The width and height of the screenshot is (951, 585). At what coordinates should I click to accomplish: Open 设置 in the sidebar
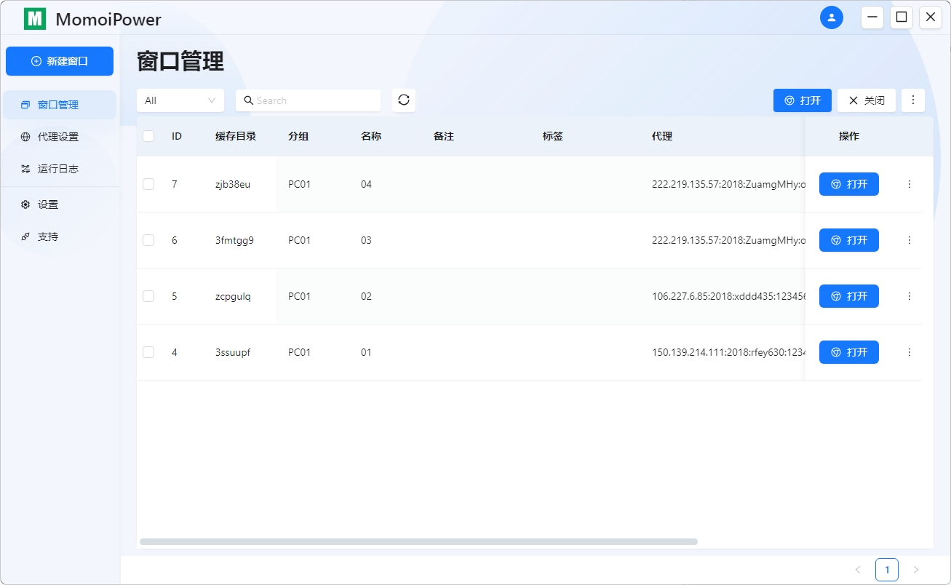click(x=48, y=204)
